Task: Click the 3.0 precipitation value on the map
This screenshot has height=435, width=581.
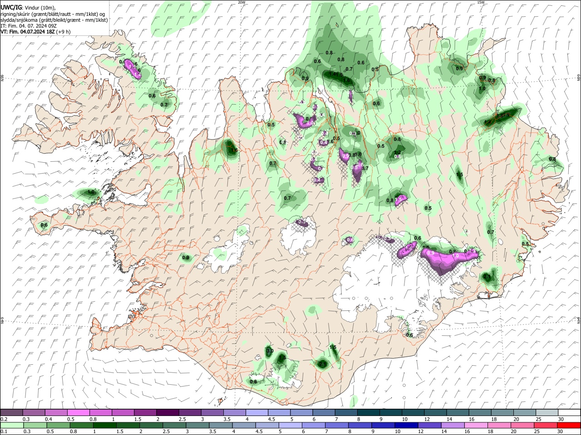Action: 270,351
